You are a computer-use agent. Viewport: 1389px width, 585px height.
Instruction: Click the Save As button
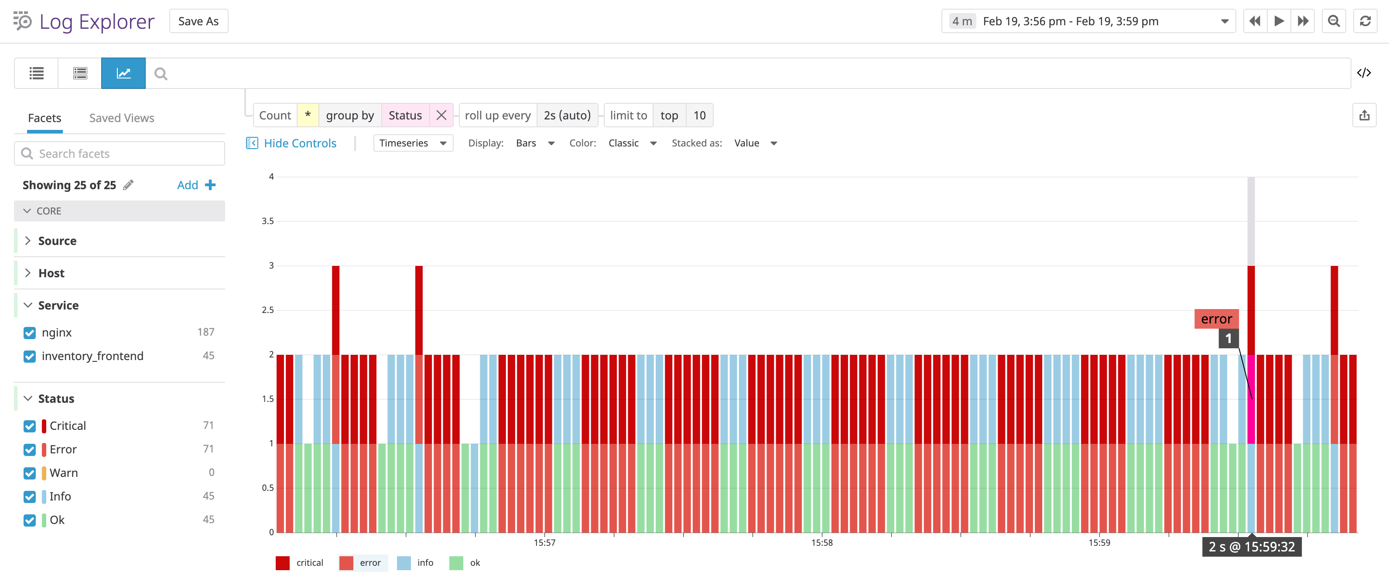click(x=198, y=21)
